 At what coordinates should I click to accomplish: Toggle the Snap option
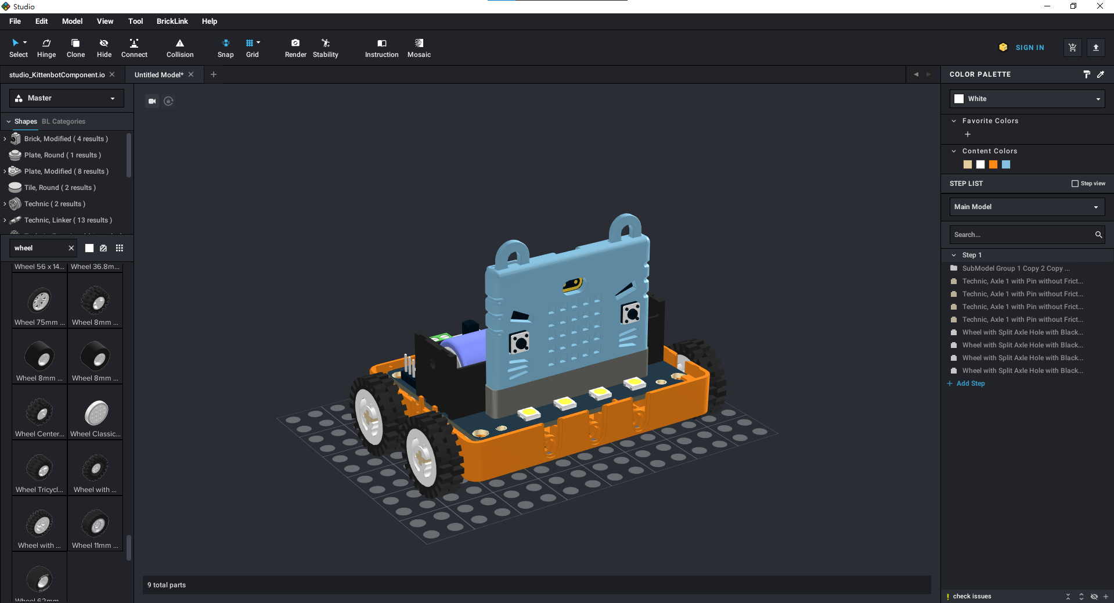point(225,48)
